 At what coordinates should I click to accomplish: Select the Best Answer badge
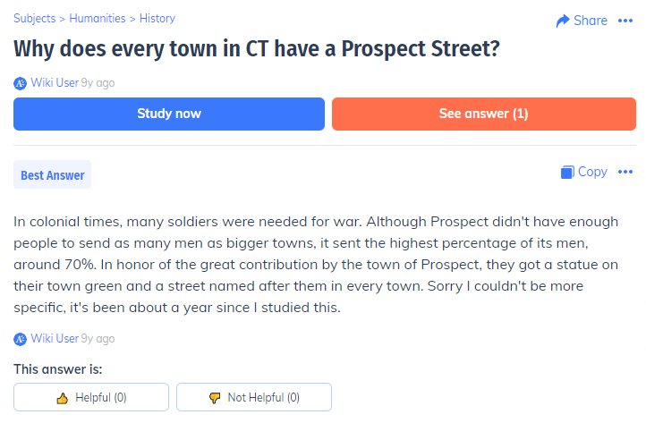pos(52,174)
